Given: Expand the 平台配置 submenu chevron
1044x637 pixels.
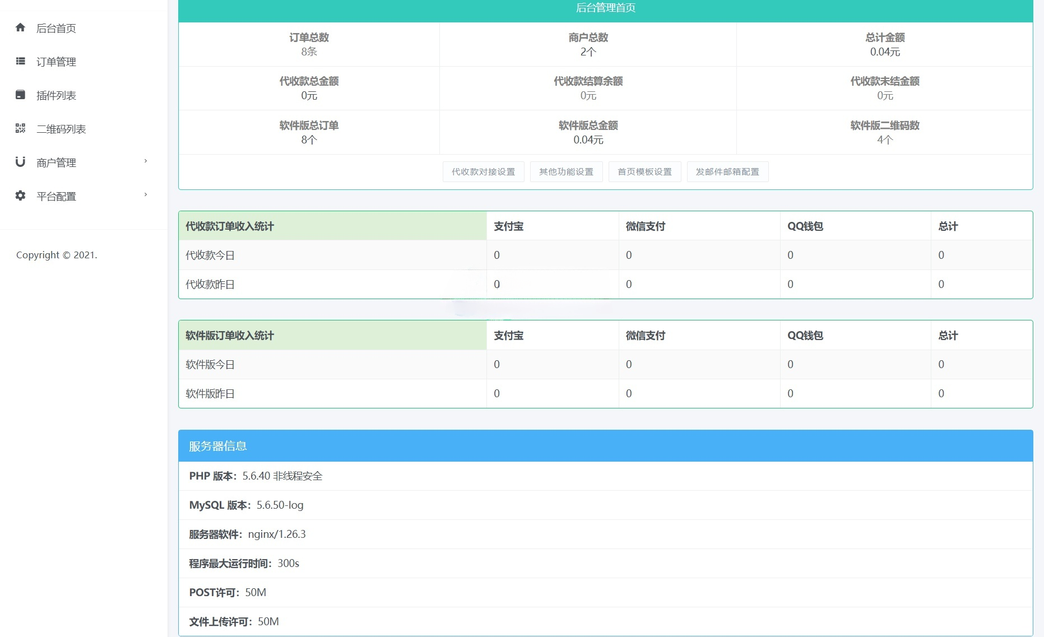Looking at the screenshot, I should click(x=146, y=196).
